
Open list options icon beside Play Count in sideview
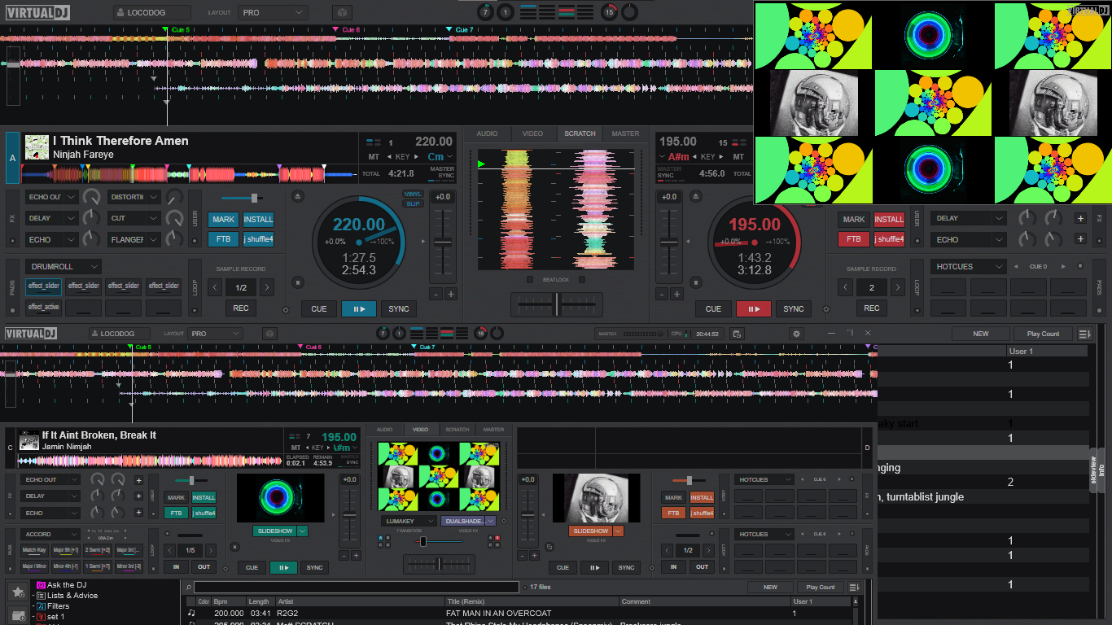(1084, 334)
